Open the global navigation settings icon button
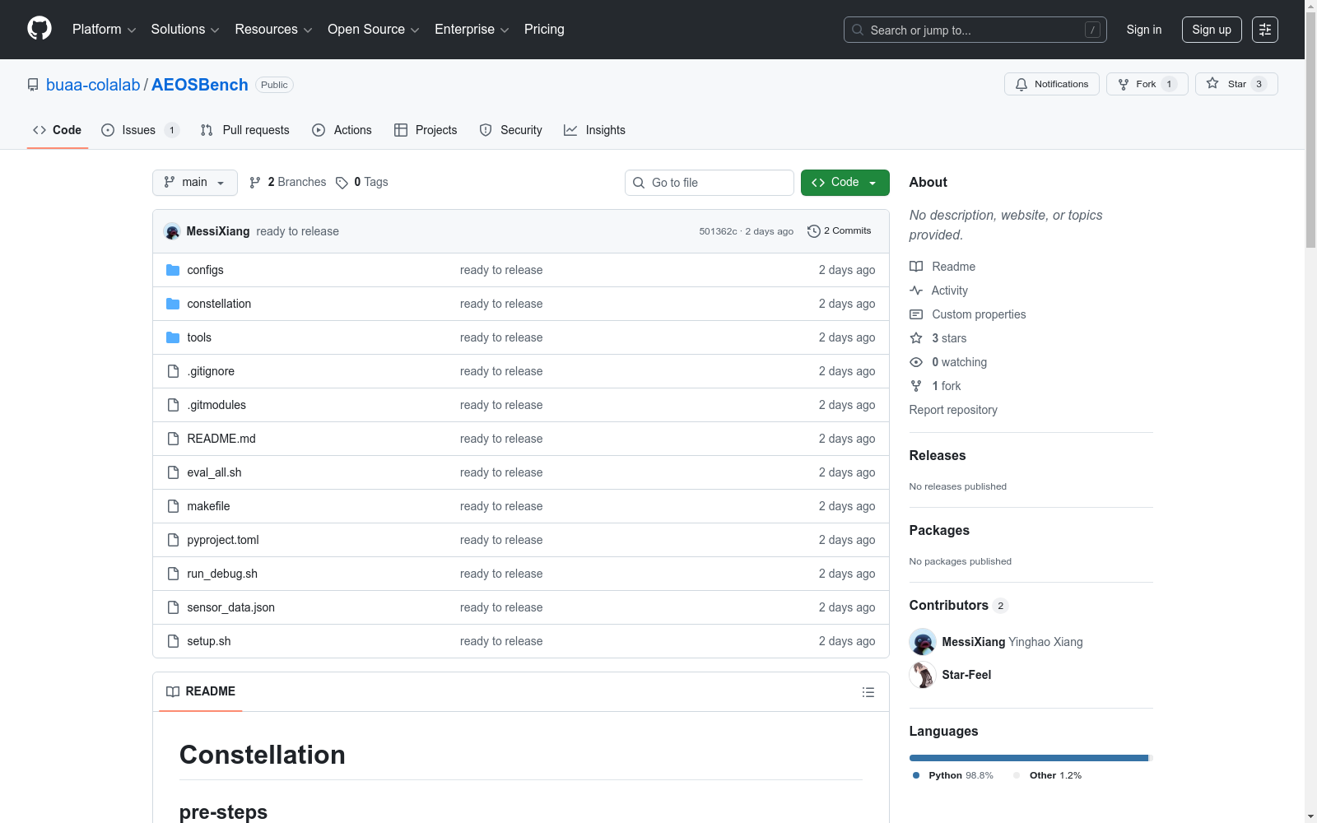The width and height of the screenshot is (1317, 823). [x=1265, y=30]
